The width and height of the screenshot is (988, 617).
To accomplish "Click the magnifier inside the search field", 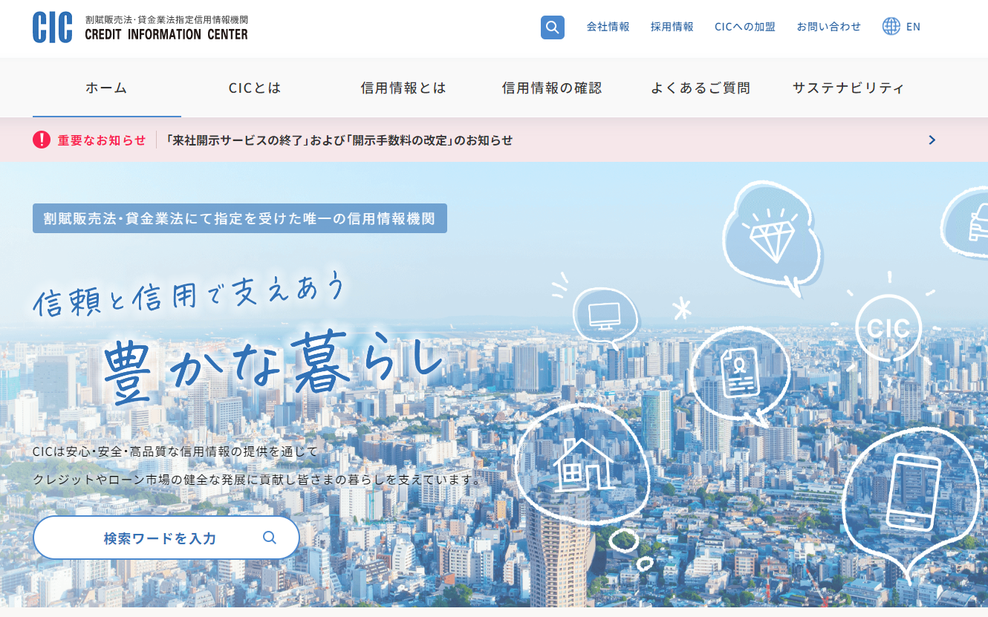I will [x=269, y=538].
